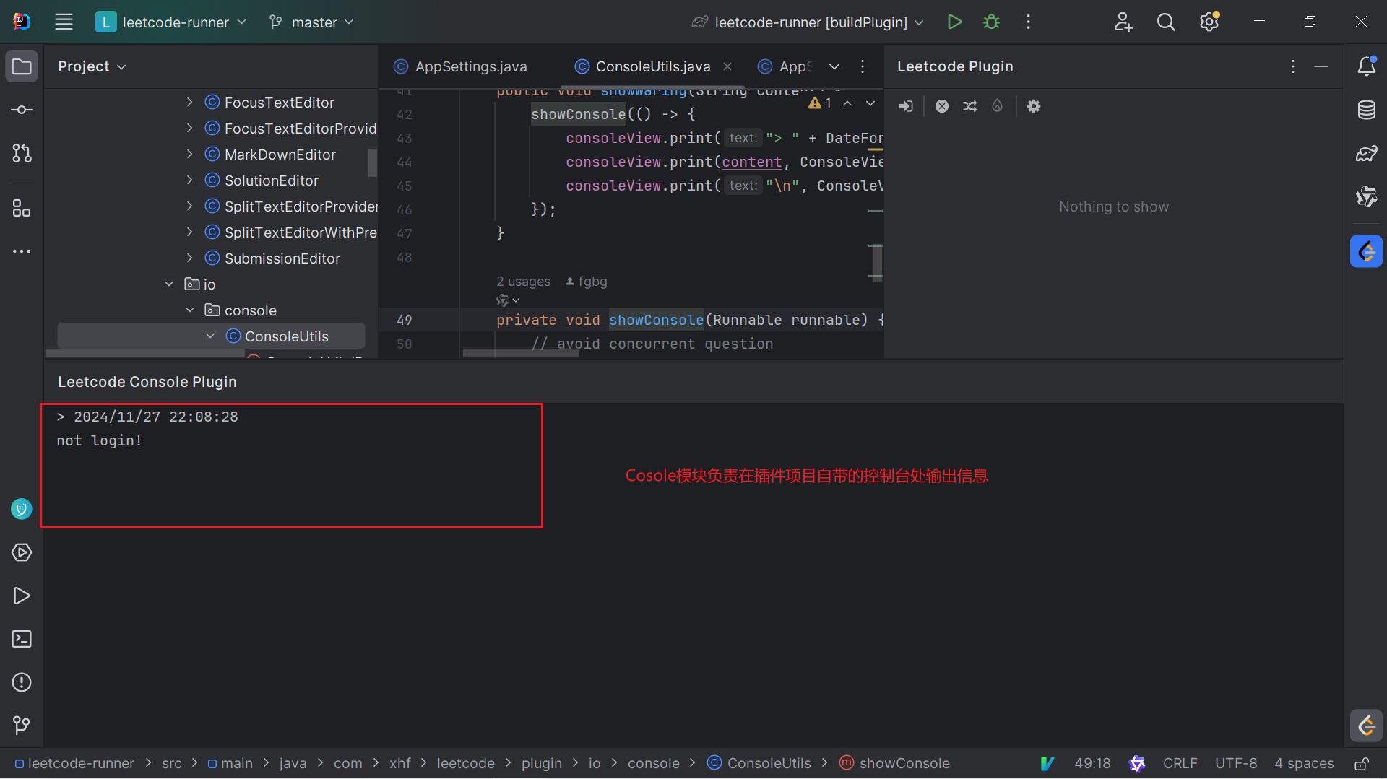This screenshot has width=1387, height=779.
Task: Expand the MarkDownEditor tree node
Action: 189,155
